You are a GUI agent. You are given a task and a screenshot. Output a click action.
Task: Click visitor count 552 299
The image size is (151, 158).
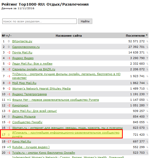click(139, 147)
